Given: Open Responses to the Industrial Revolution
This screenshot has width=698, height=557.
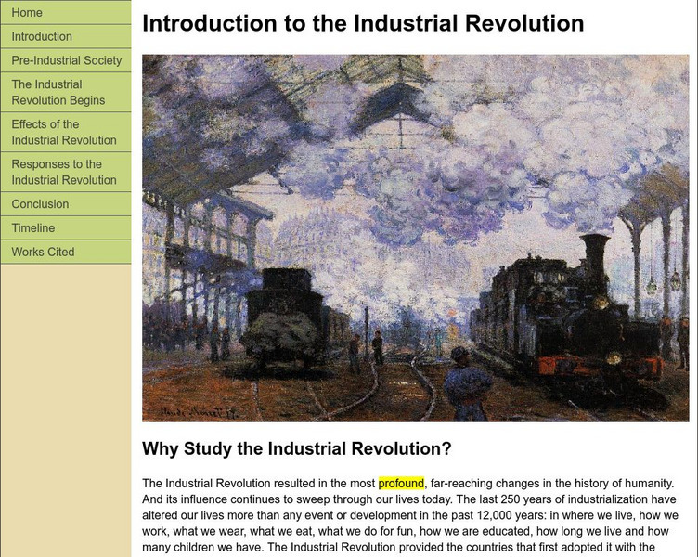Looking at the screenshot, I should tap(65, 173).
